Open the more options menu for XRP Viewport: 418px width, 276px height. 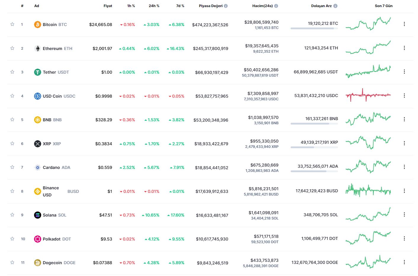pyautogui.click(x=404, y=143)
